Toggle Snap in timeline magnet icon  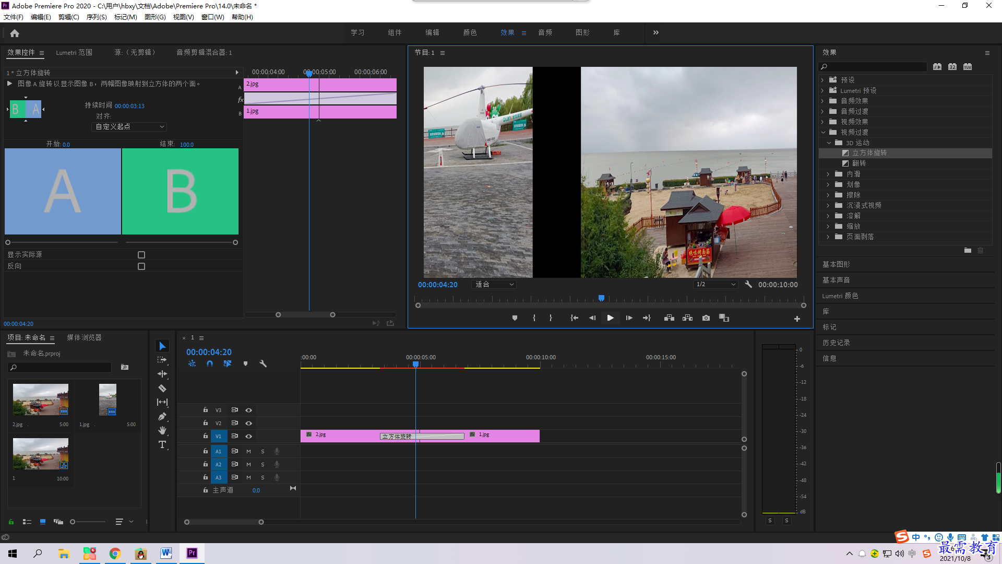(x=209, y=363)
